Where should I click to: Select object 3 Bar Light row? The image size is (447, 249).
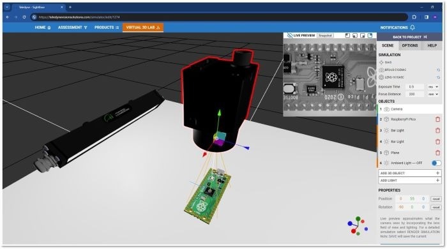(x=410, y=130)
